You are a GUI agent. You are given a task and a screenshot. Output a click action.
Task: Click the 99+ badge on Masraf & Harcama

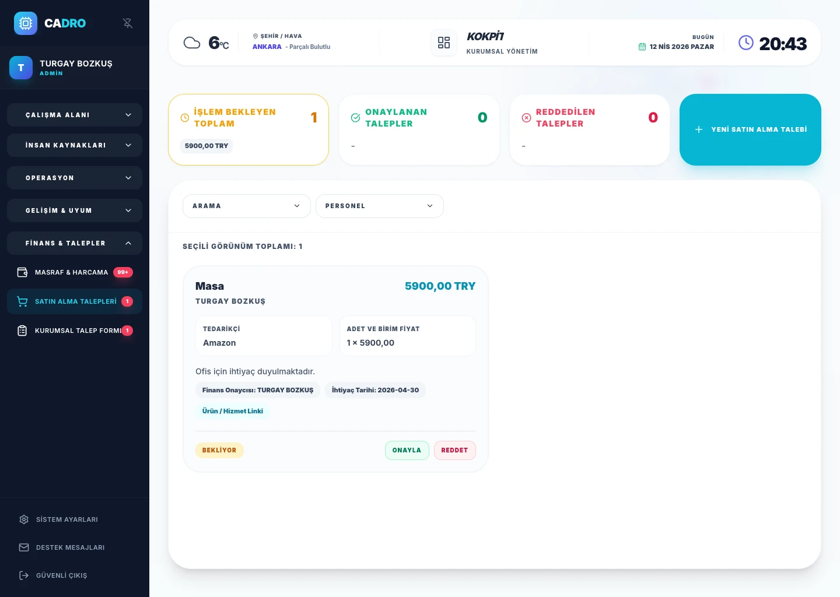[123, 272]
